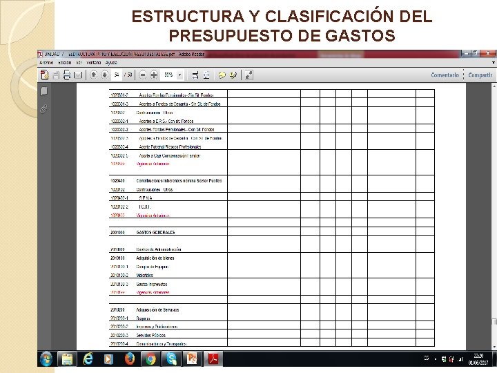Switch to PowerPoint on the taskbar

192,359
